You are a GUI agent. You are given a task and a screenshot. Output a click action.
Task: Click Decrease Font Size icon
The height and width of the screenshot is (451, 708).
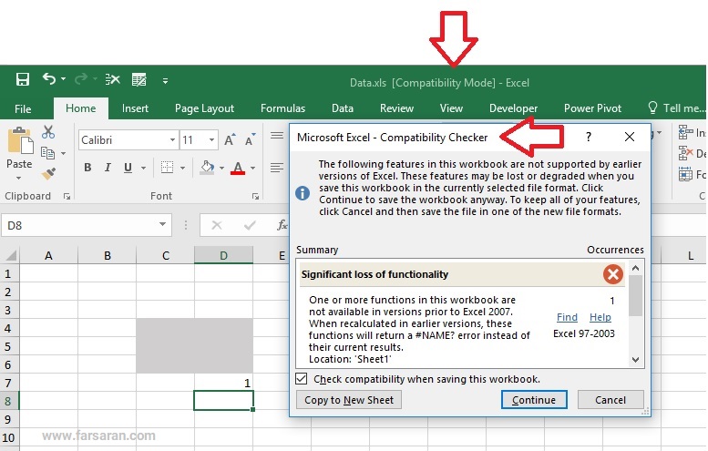[250, 140]
